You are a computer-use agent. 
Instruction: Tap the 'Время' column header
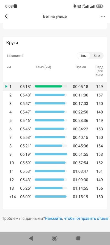(x=81, y=67)
